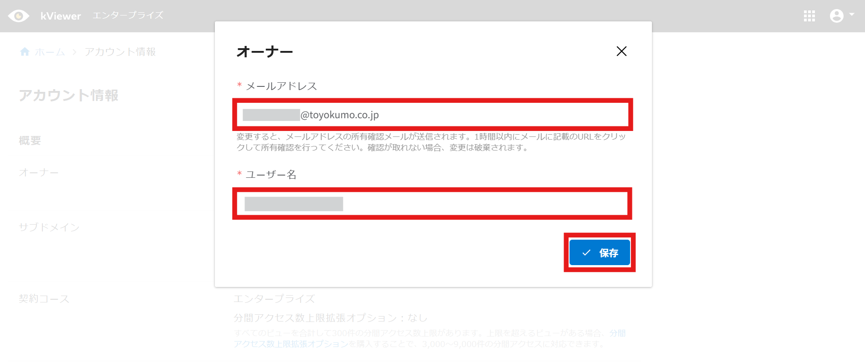The image size is (865, 362).
Task: Click the home icon in breadcrumb
Action: pos(25,51)
